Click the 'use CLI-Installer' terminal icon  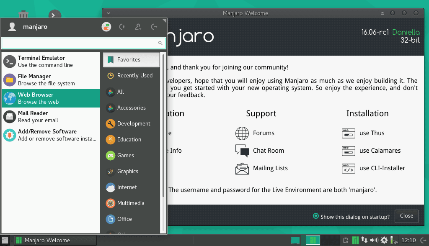[x=348, y=168]
